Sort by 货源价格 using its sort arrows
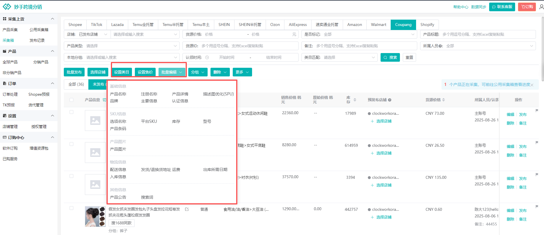Screen dimensions: 544x235 pyautogui.click(x=444, y=100)
